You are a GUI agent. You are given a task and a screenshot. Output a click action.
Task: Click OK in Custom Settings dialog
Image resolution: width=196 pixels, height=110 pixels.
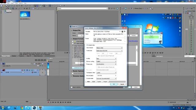tap(114, 84)
